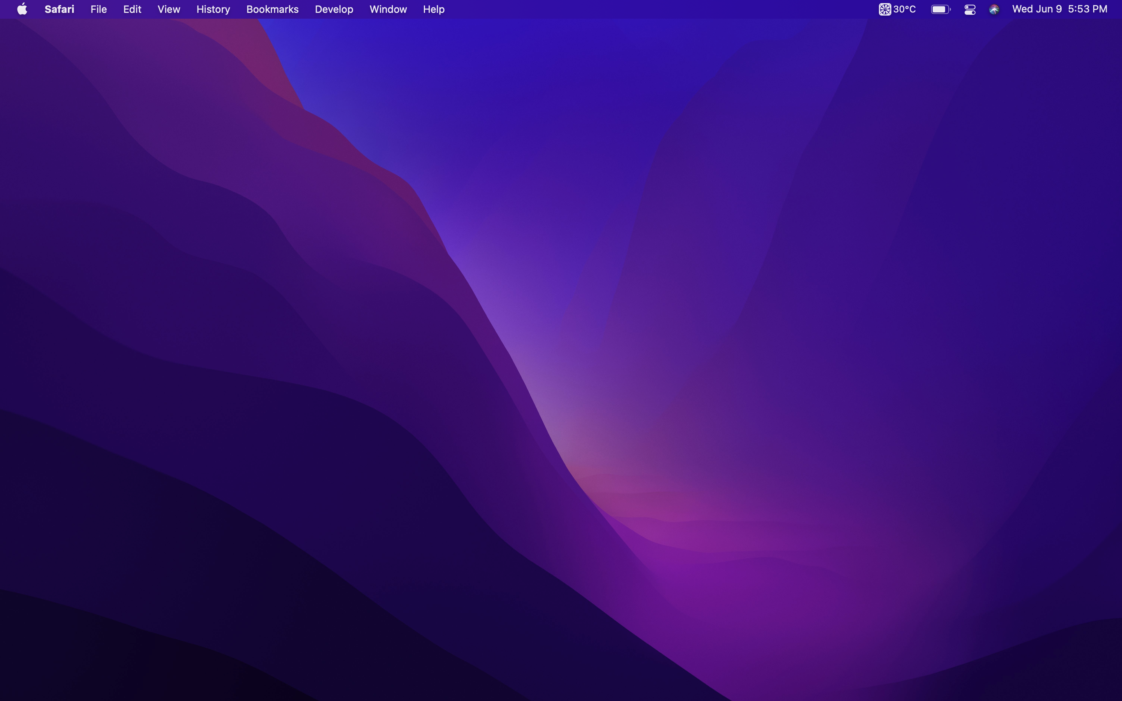The image size is (1122, 701).
Task: Open the Edit menu
Action: pyautogui.click(x=132, y=9)
